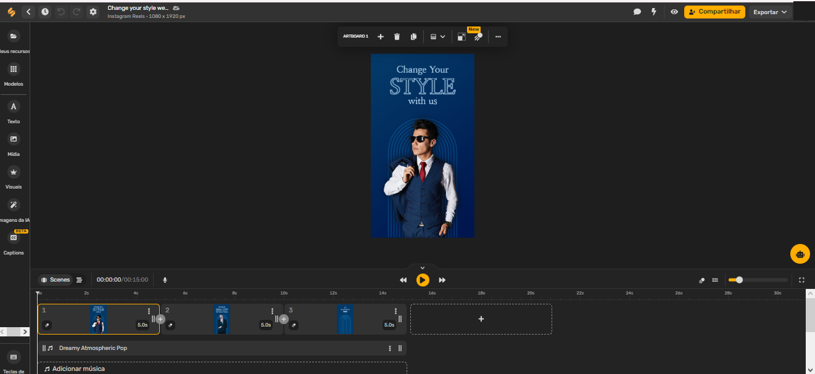
Task: Open the Visuais crown panel
Action: point(14,177)
